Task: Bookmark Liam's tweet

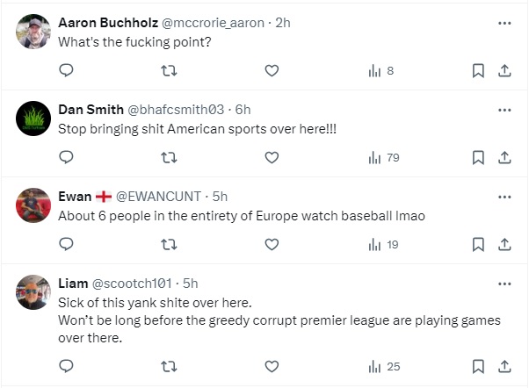Action: pos(478,366)
